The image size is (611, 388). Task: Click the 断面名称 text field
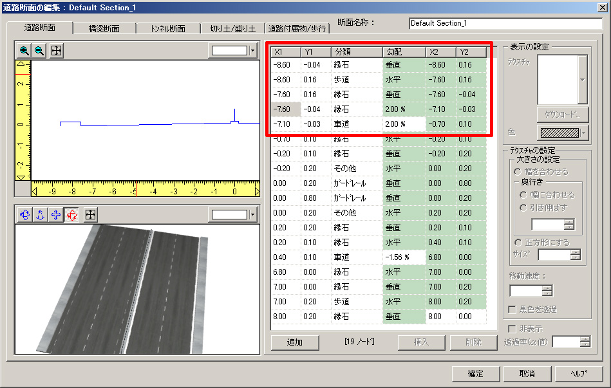(505, 23)
